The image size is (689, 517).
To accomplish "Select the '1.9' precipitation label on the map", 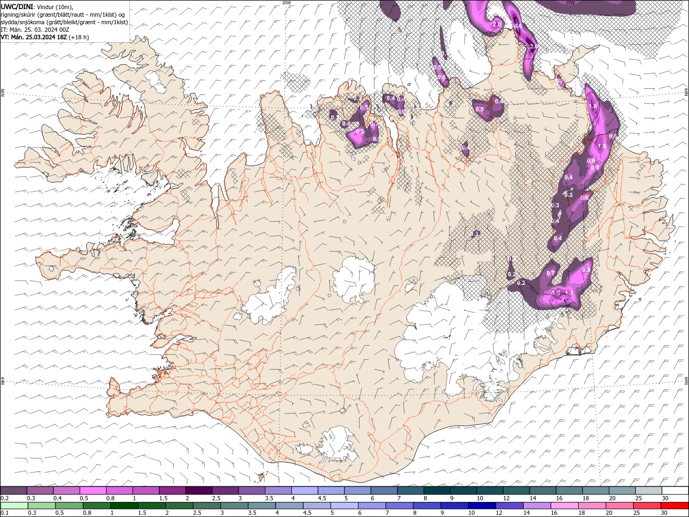I will pyautogui.click(x=602, y=146).
